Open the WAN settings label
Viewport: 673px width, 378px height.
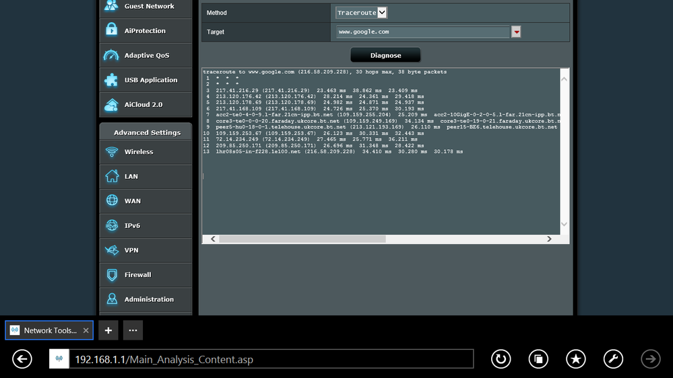[132, 201]
